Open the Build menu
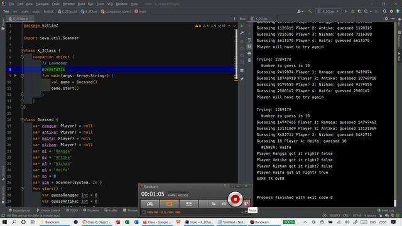This screenshot has width=402, height=226. (81, 4)
